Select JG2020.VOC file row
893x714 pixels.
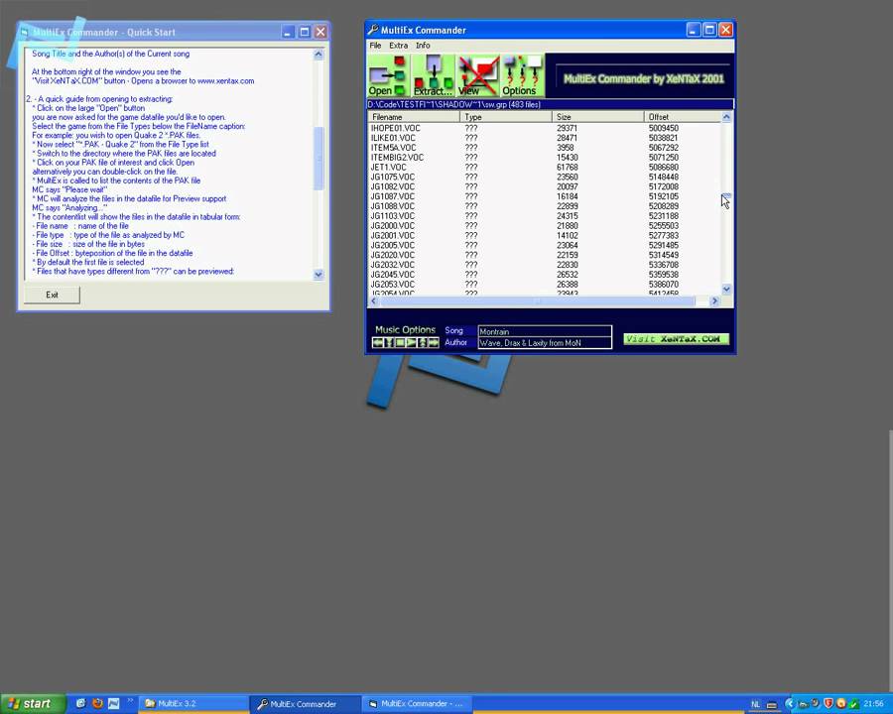pyautogui.click(x=544, y=255)
